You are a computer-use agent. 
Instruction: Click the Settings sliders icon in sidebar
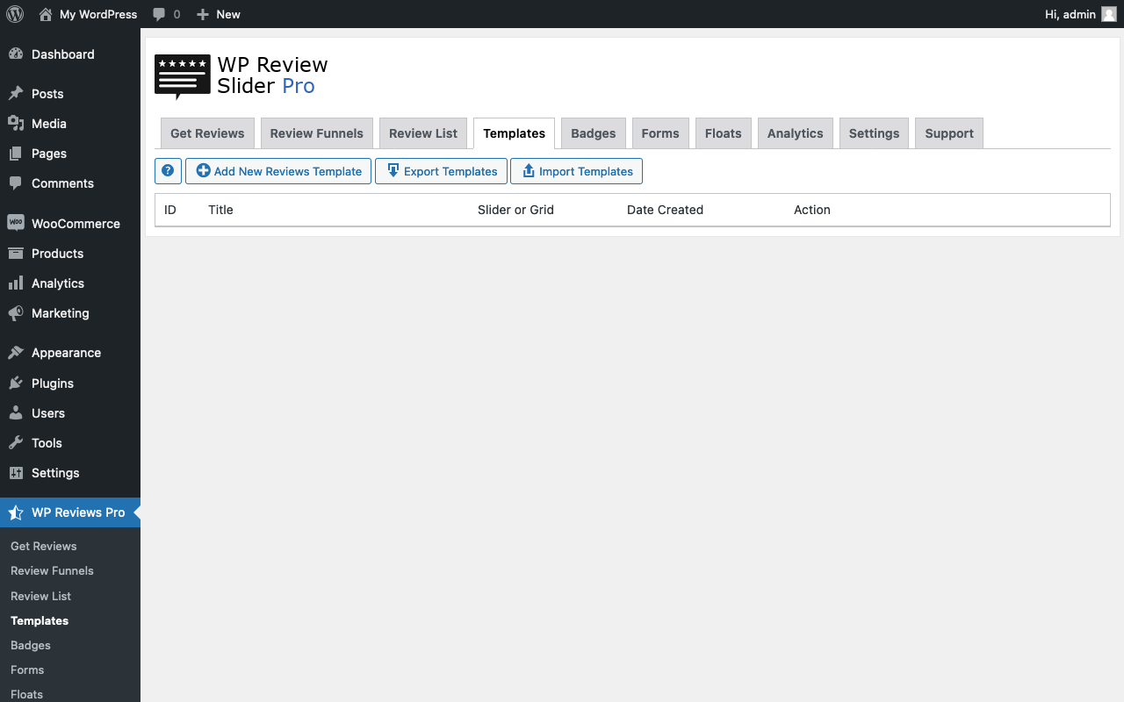16,473
